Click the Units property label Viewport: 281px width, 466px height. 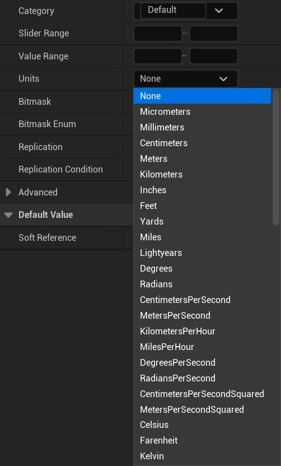point(29,79)
